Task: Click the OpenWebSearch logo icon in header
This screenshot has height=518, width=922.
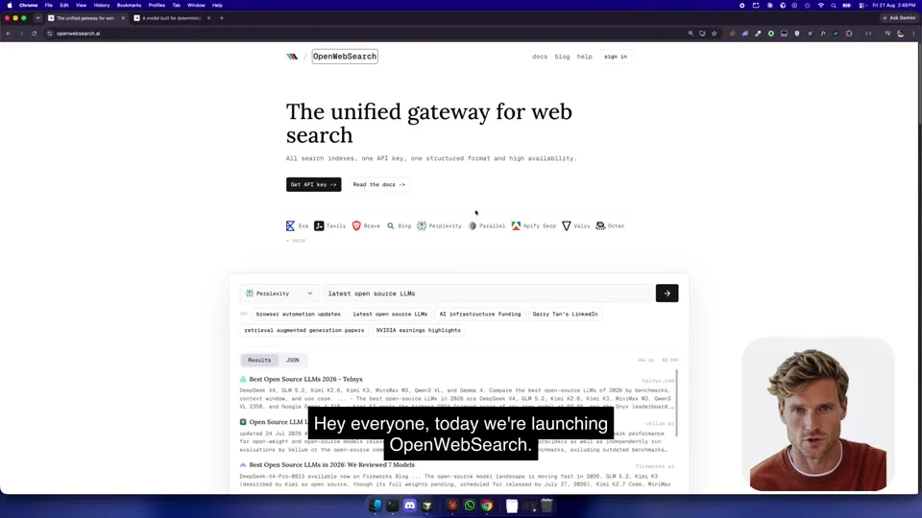Action: pyautogui.click(x=292, y=57)
